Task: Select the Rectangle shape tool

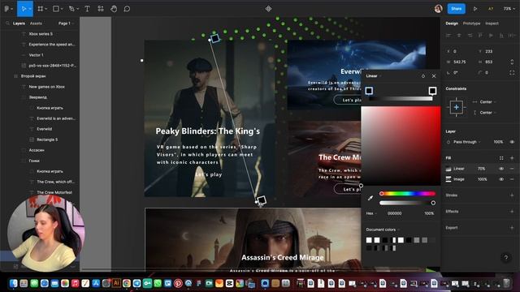Action: 56,9
